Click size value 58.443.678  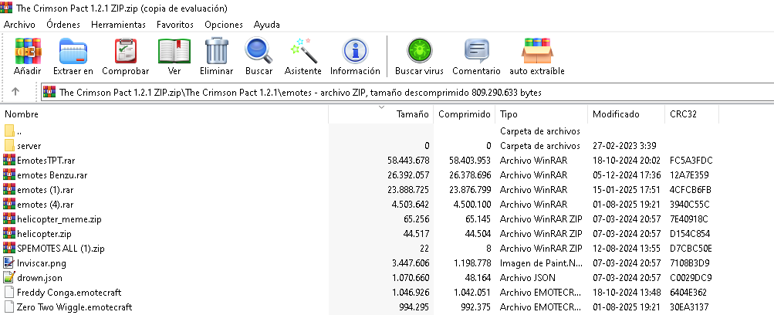pos(408,161)
